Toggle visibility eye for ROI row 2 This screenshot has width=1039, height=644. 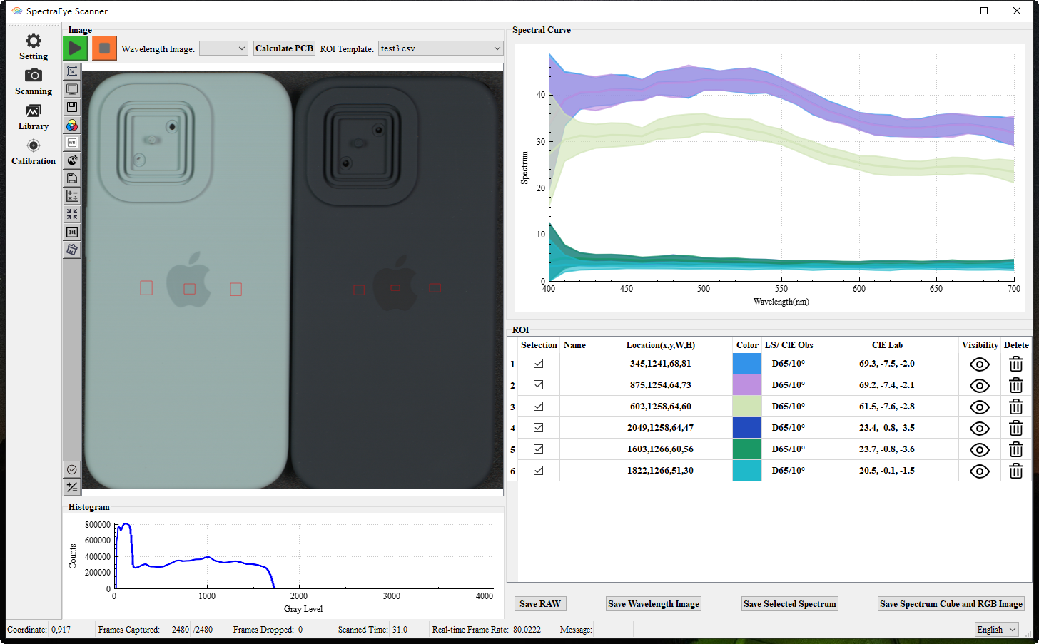pos(980,385)
